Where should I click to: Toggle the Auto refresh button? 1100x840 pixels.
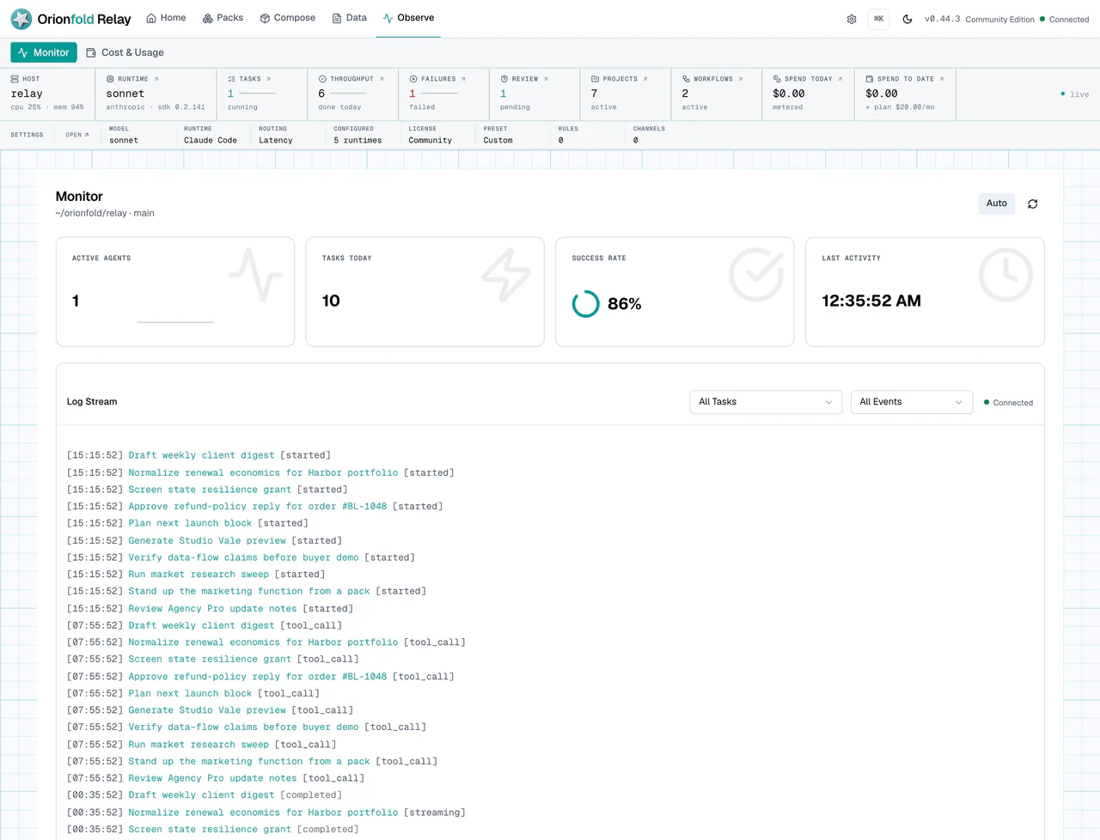[997, 204]
